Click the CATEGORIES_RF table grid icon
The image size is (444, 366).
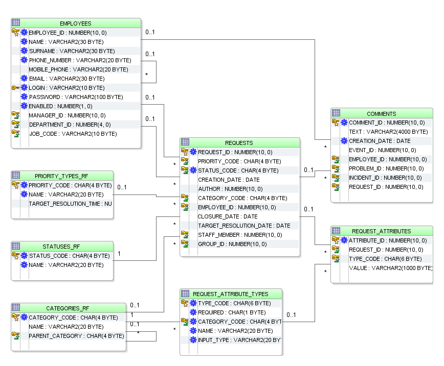point(16,307)
